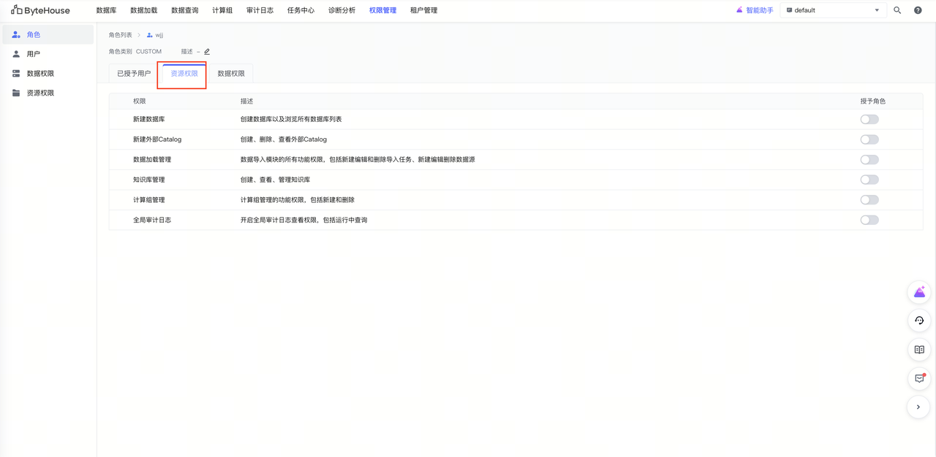Open 资源权限 in the left sidebar

[x=48, y=93]
